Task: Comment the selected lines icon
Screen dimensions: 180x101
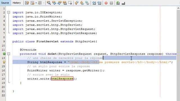Action: point(118,3)
